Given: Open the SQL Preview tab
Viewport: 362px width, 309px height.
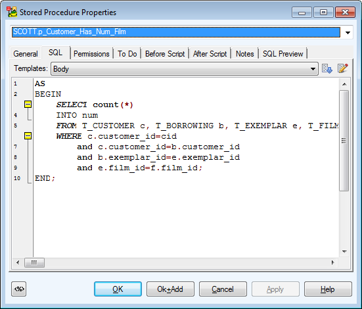Looking at the screenshot, I should tap(283, 54).
